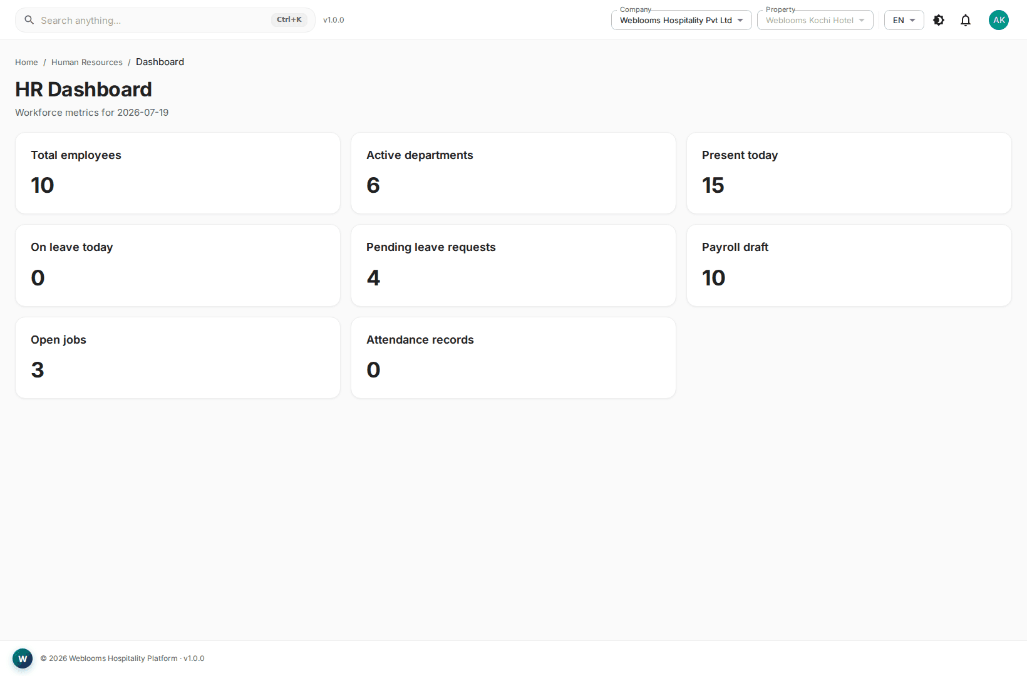This screenshot has height=676, width=1027.
Task: Open the notifications bell
Action: pyautogui.click(x=966, y=20)
